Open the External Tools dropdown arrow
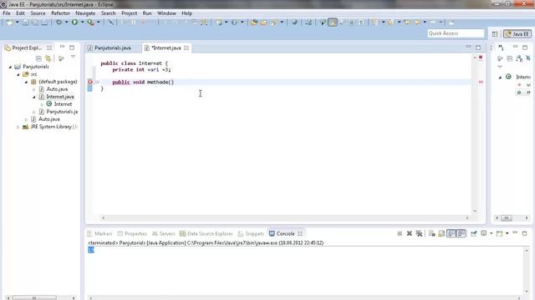 (99, 22)
